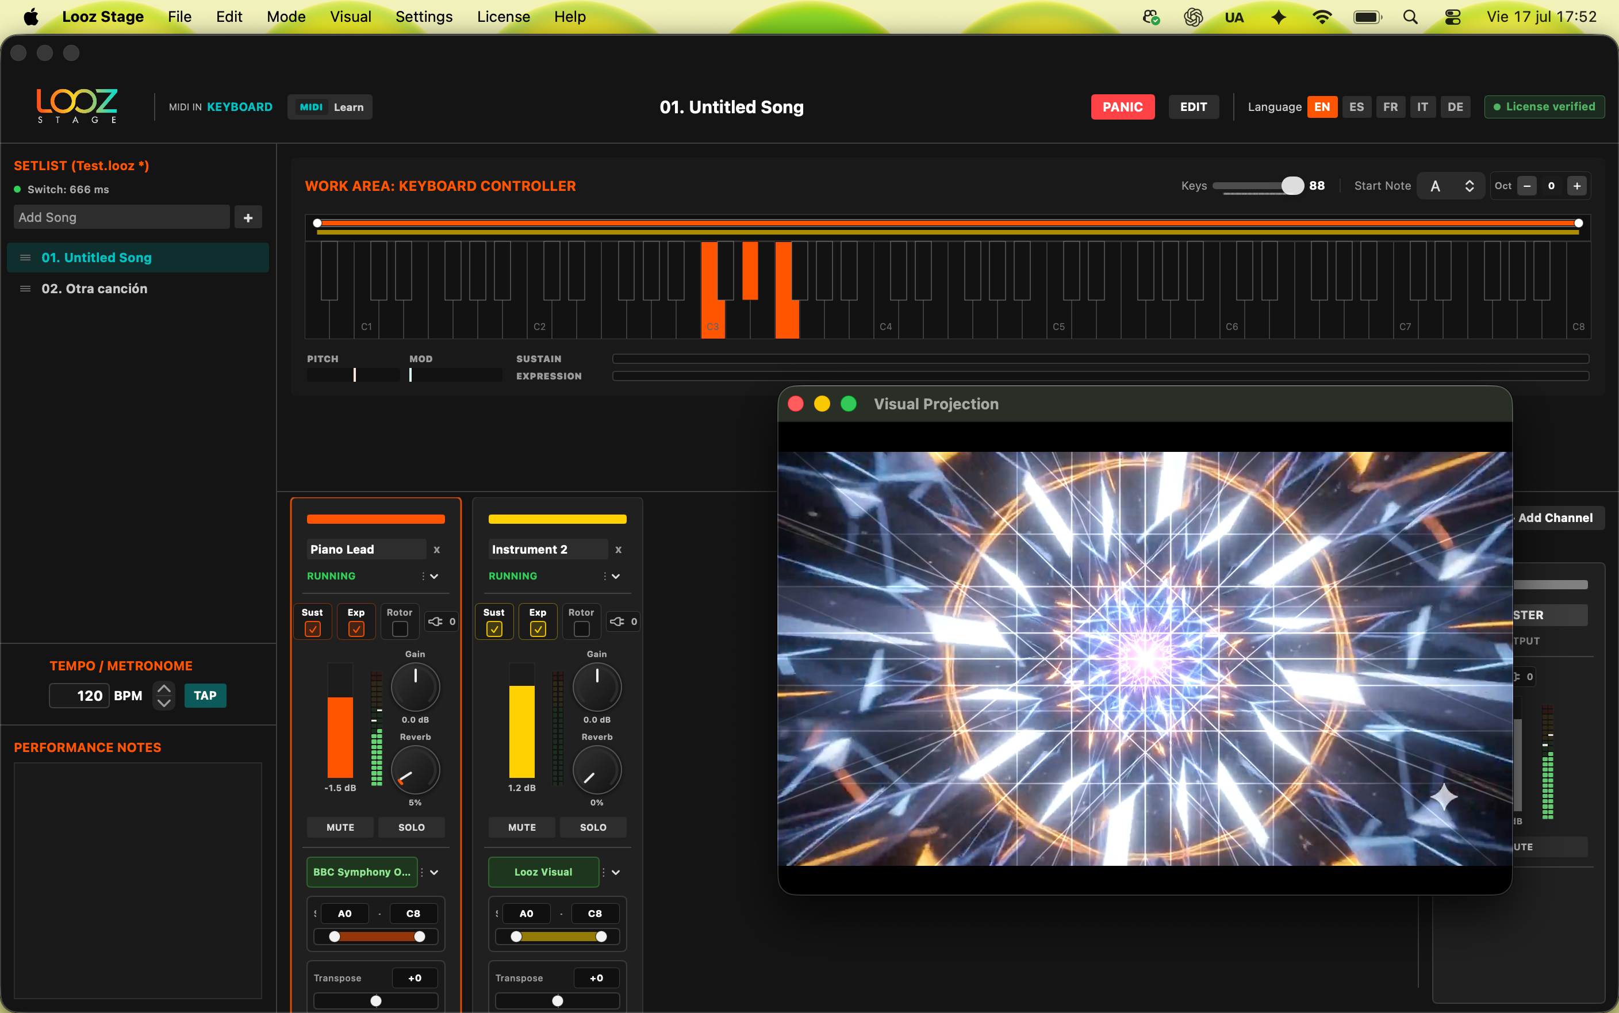Decrease BPM with the down arrow
The width and height of the screenshot is (1619, 1013).
(163, 704)
